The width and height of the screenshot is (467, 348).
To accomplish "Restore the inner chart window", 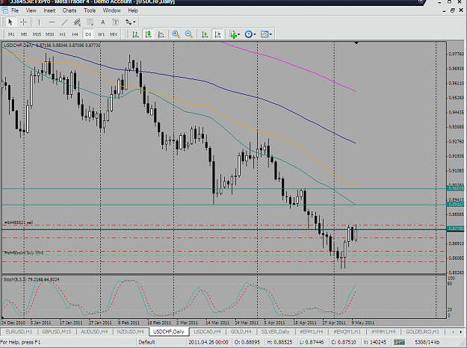I will click(452, 10).
